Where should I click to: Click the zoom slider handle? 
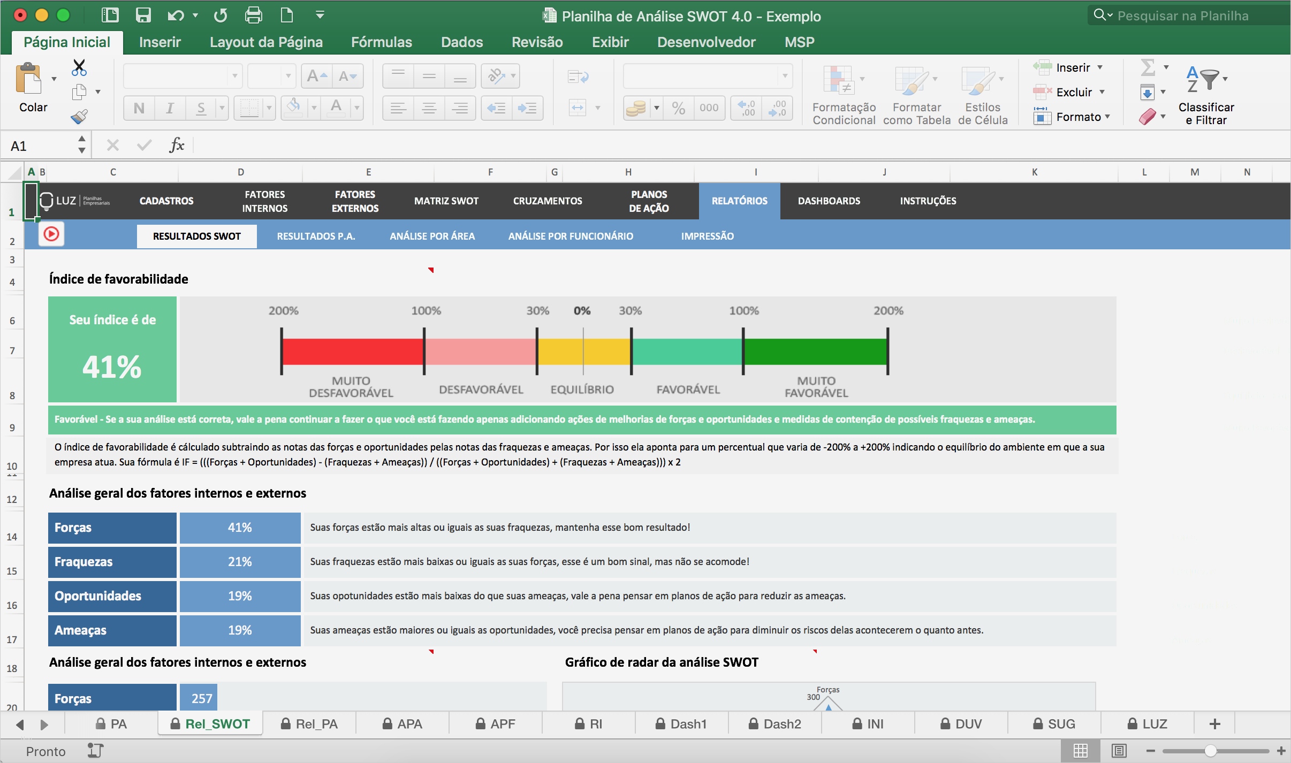coord(1210,751)
